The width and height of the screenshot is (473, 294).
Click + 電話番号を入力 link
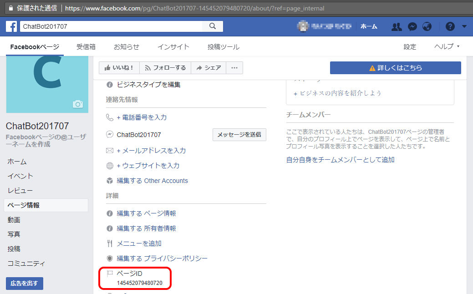142,117
